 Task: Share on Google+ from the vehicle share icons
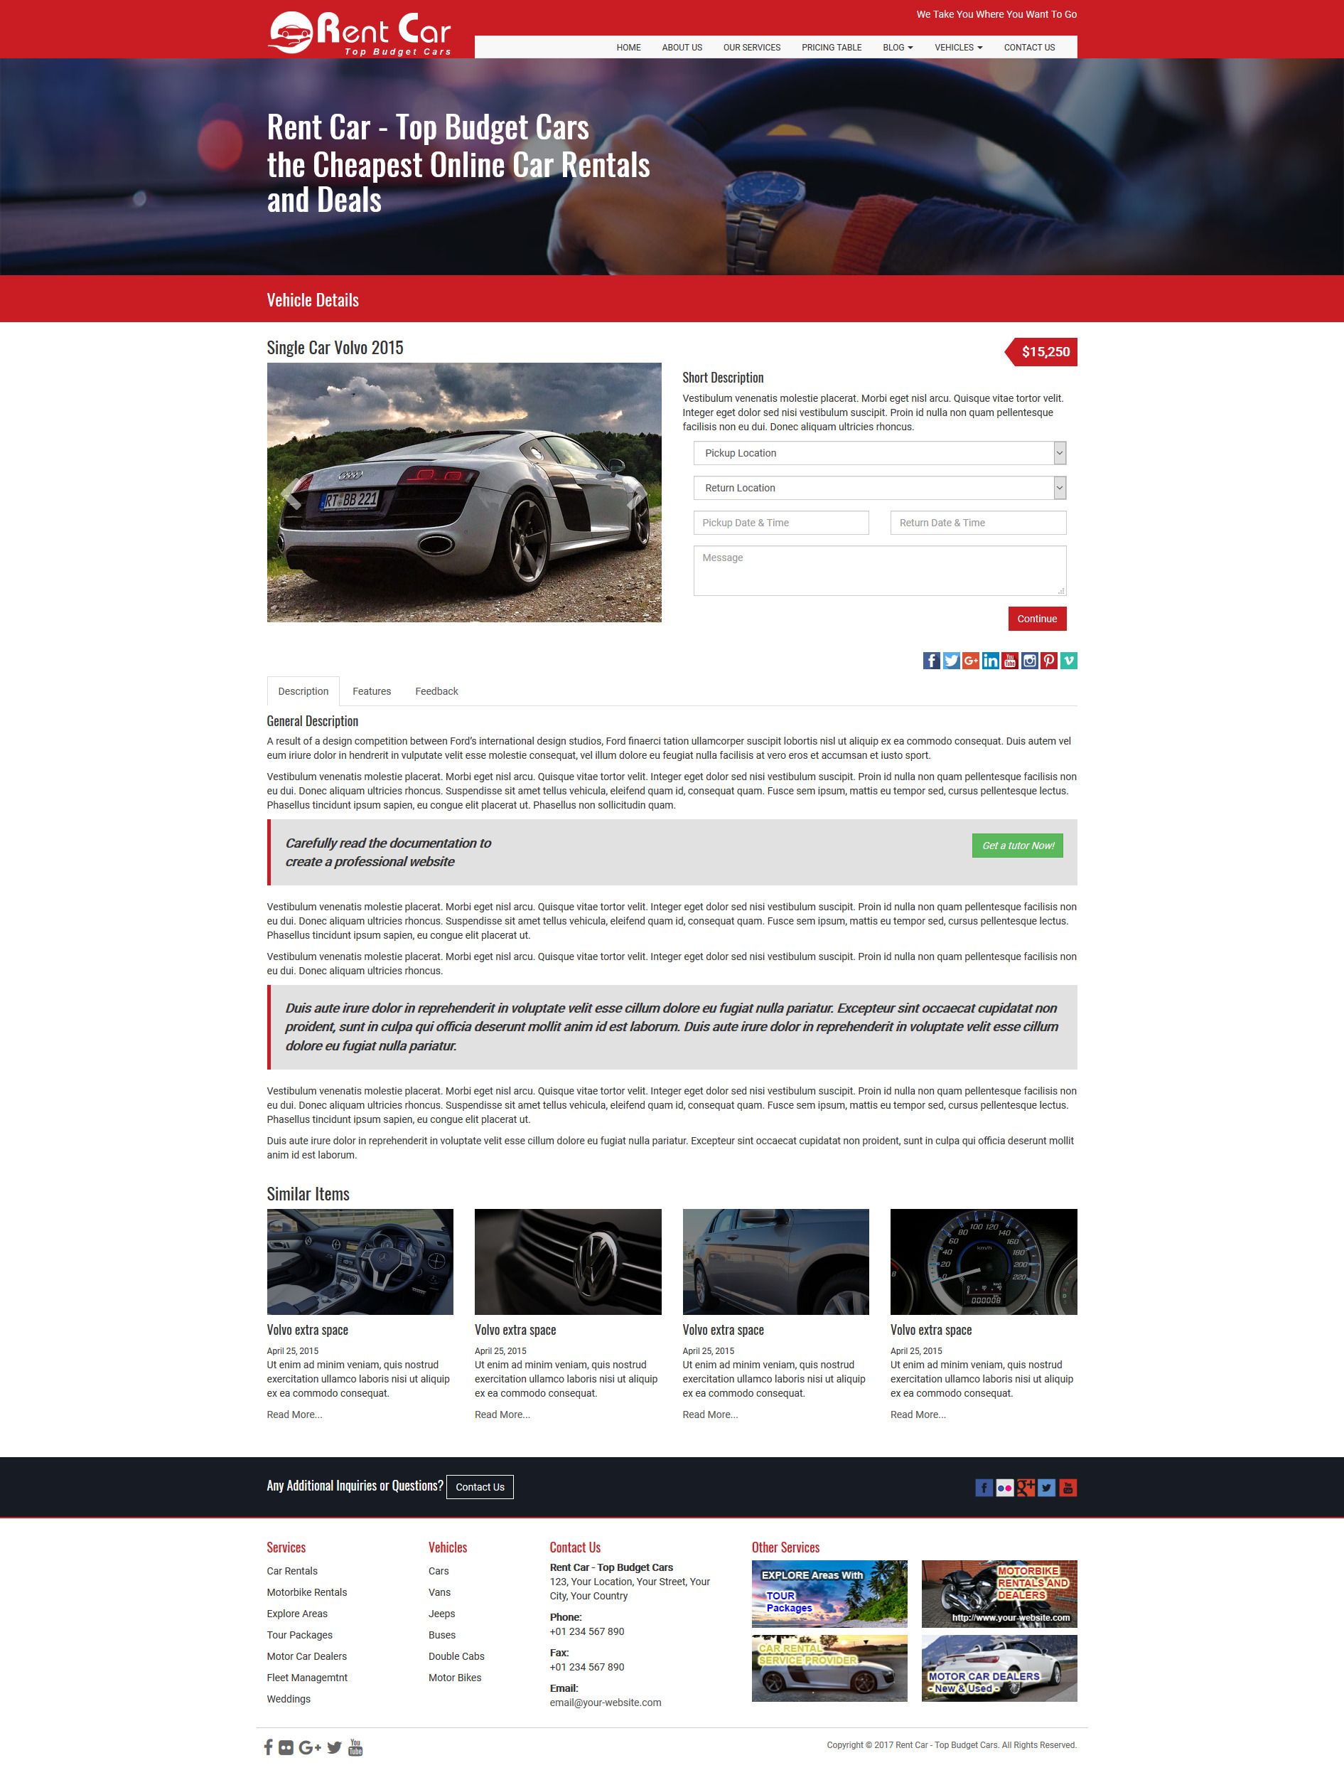pos(970,661)
